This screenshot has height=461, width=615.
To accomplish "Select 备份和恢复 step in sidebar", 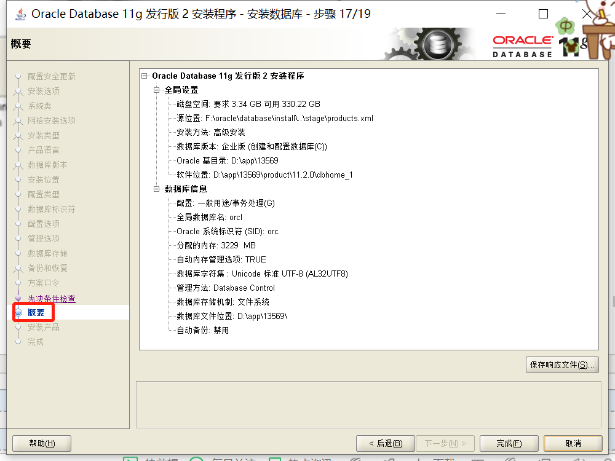I will [x=47, y=268].
